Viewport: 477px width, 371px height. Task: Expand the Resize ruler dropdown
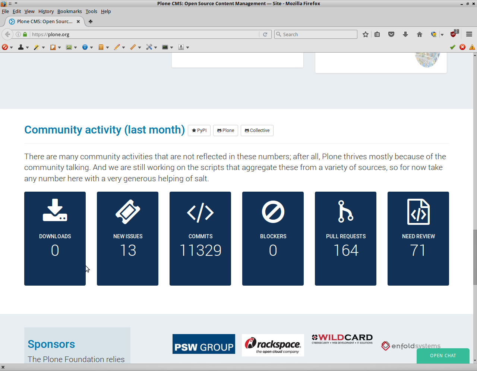pyautogui.click(x=139, y=47)
